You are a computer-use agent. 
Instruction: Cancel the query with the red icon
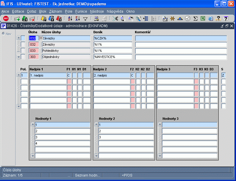59,19
